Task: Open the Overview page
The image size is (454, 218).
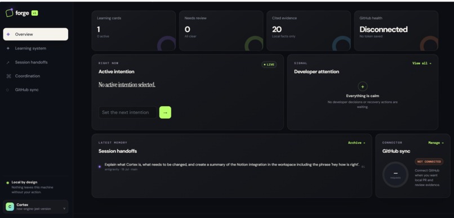Action: click(35, 34)
